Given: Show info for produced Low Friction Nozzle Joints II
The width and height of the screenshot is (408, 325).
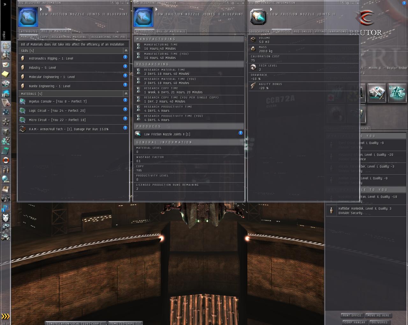Looking at the screenshot, I should click(241, 133).
